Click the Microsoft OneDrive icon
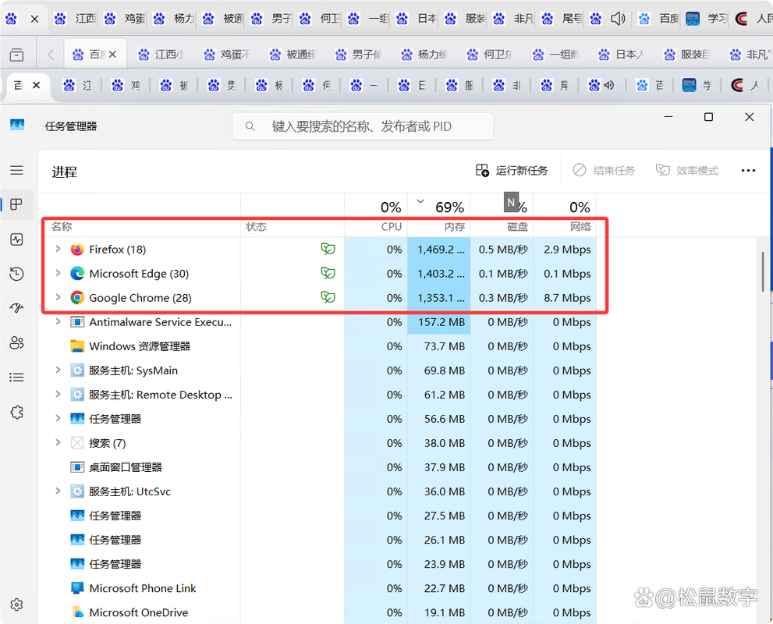Viewport: 773px width, 624px height. (x=77, y=612)
